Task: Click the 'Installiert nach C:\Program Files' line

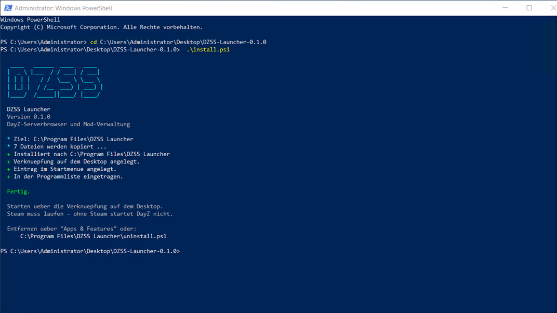Action: click(x=88, y=154)
